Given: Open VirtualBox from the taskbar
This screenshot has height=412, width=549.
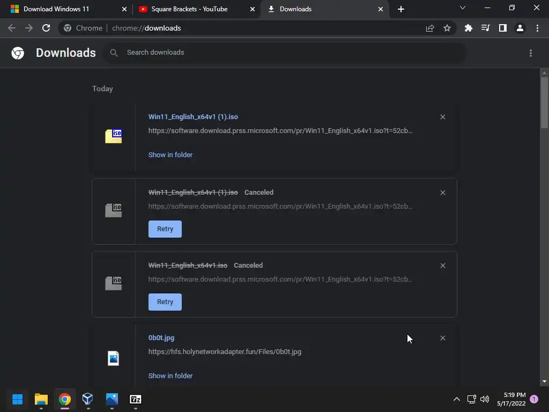Looking at the screenshot, I should click(88, 399).
